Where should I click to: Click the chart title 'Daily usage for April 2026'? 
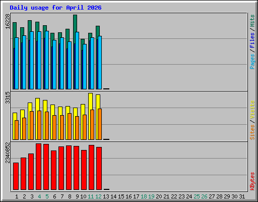tap(55, 8)
